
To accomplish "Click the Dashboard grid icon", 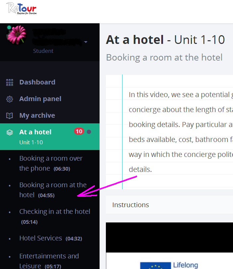I will pyautogui.click(x=10, y=82).
